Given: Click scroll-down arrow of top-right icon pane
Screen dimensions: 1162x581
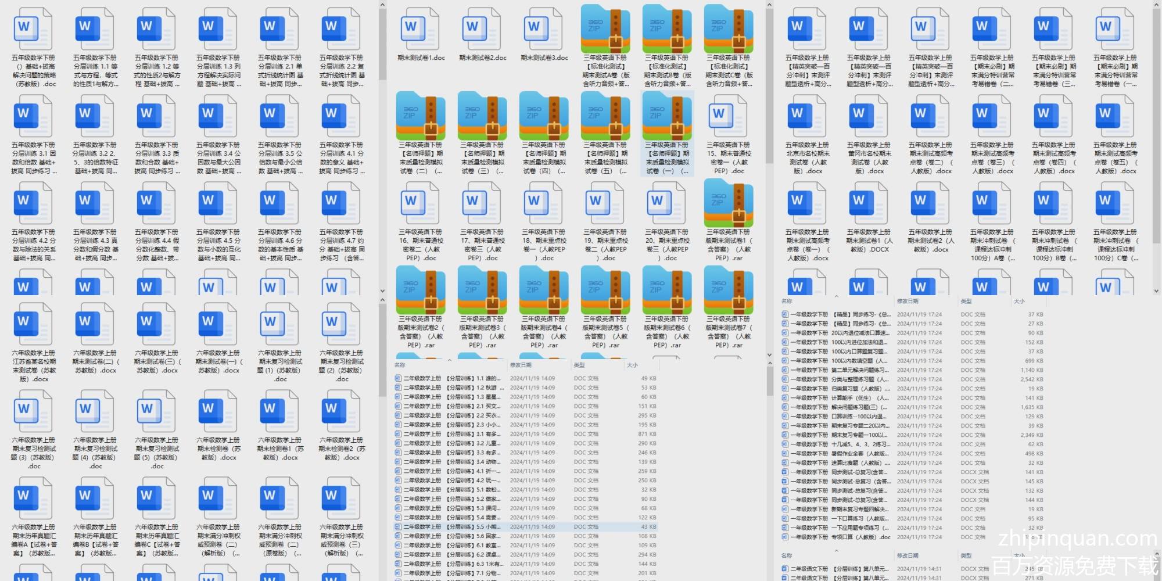Looking at the screenshot, I should [1156, 291].
